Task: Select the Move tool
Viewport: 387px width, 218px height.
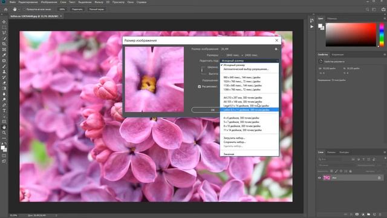Action: pos(4,22)
